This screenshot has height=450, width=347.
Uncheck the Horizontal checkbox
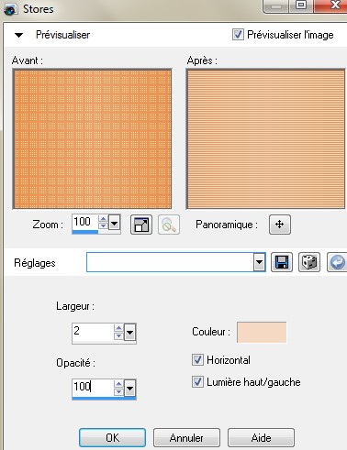coord(197,360)
